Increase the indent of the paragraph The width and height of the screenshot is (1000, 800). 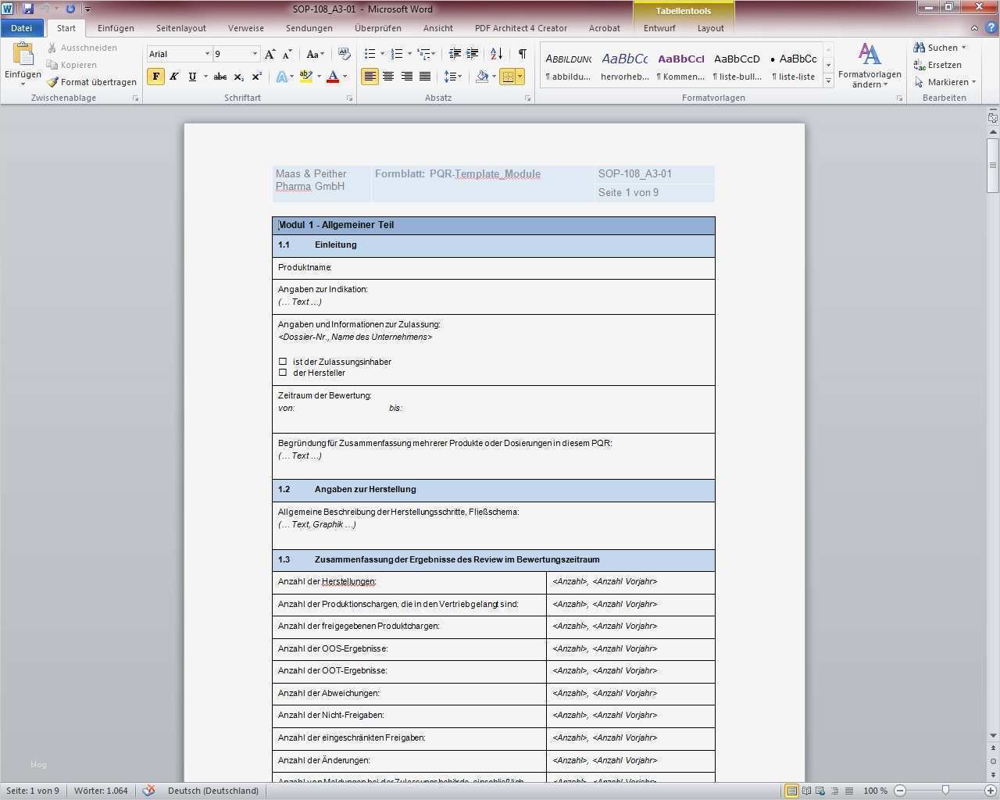[472, 53]
